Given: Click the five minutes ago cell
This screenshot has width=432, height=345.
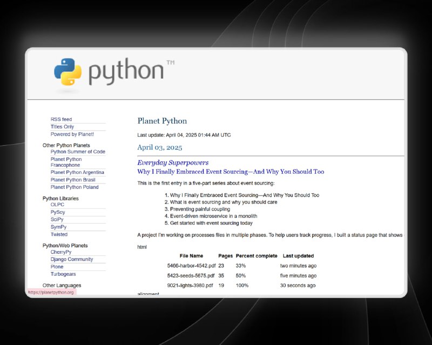Looking at the screenshot, I should [298, 275].
